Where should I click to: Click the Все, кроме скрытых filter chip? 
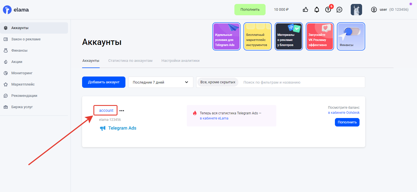click(x=218, y=82)
